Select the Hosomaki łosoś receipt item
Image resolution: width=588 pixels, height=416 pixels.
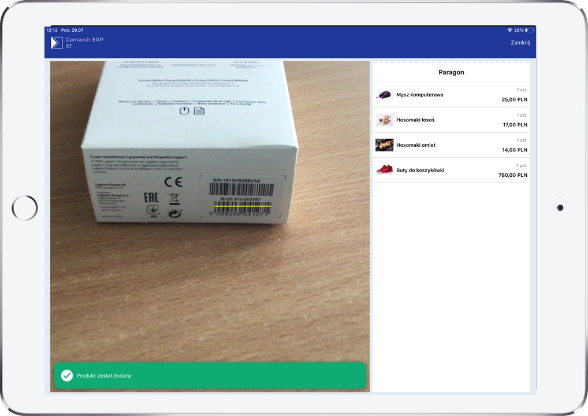click(x=415, y=120)
